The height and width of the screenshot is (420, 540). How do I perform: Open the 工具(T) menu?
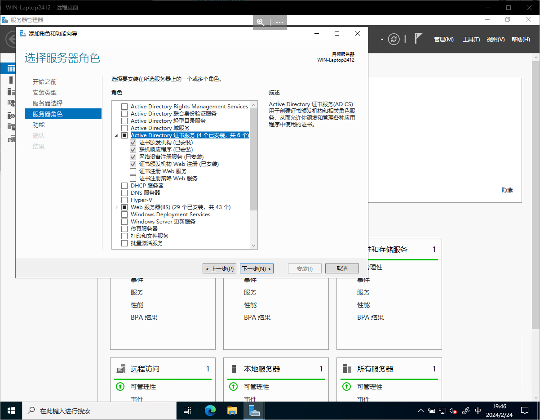pyautogui.click(x=471, y=40)
